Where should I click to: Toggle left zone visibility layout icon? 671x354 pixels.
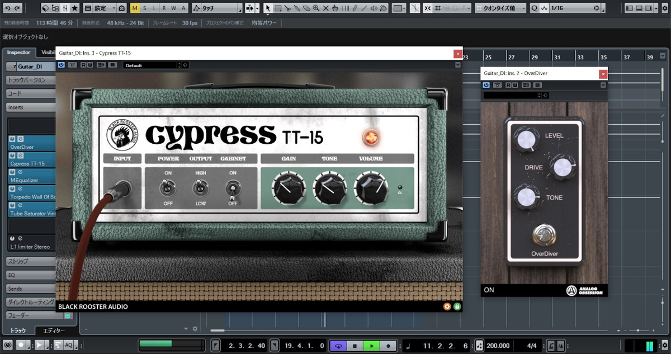click(x=630, y=8)
